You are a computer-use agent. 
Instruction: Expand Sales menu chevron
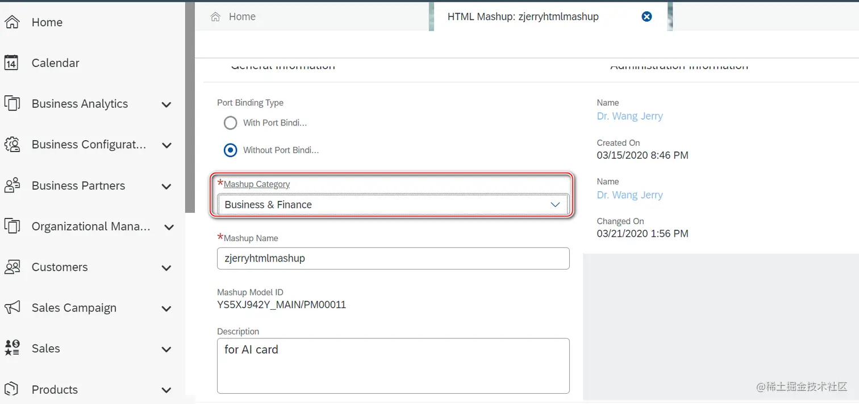coord(166,350)
